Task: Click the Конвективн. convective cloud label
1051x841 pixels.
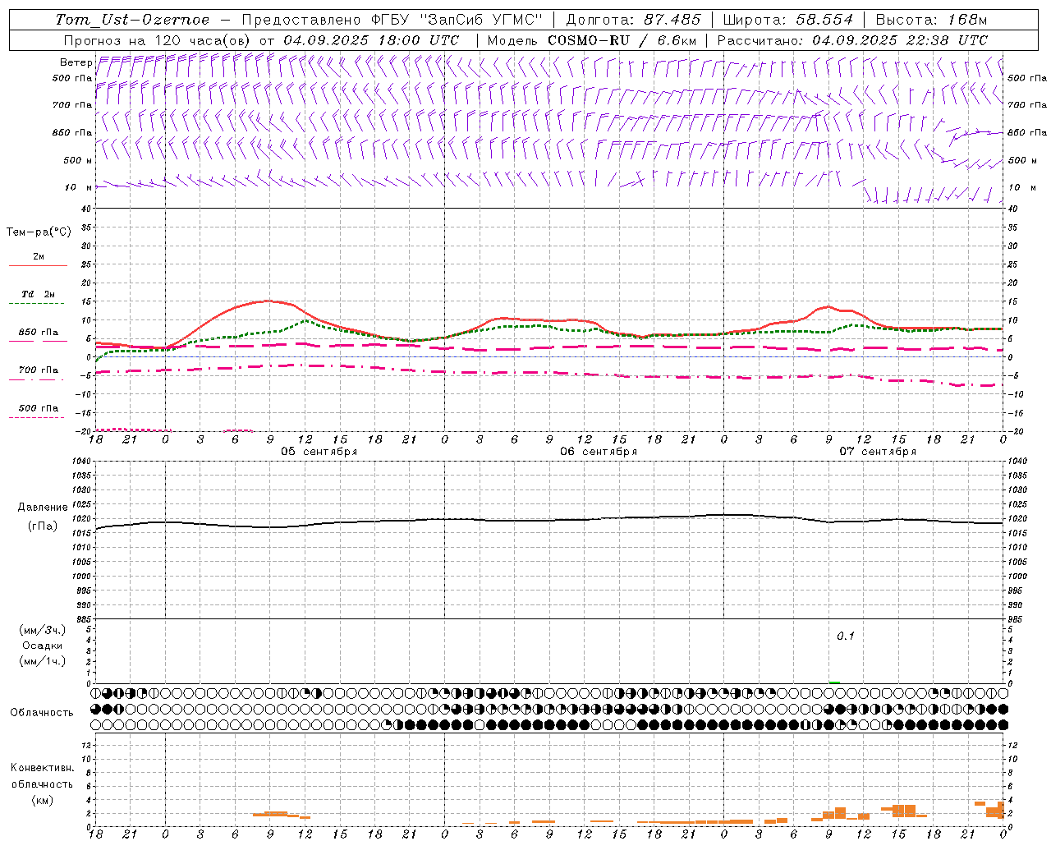Action: [x=42, y=768]
